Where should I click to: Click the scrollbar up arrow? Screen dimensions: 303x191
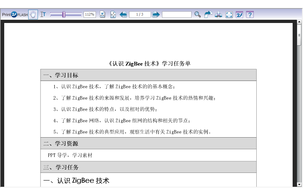point(299,22)
